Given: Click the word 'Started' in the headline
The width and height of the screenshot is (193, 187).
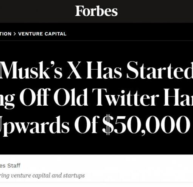Looking at the screenshot, I should [160, 70].
